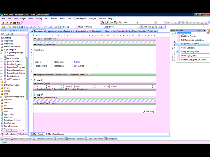Click the Insert Group icon beside sigma

[7, 23]
